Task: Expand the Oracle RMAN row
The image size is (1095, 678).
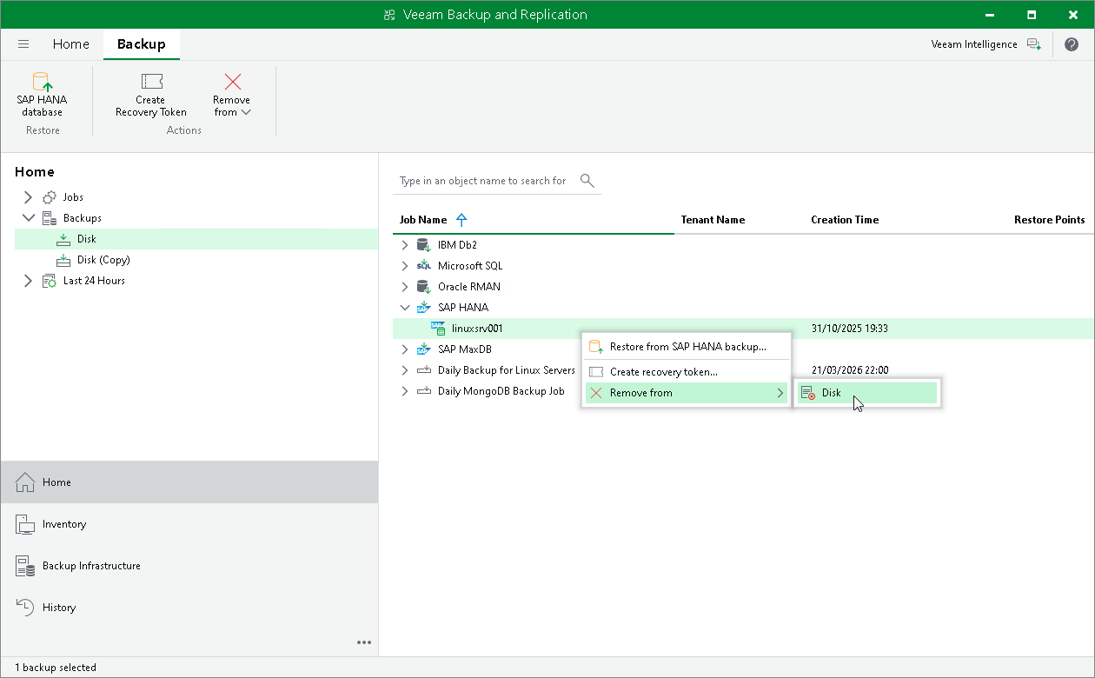Action: tap(404, 287)
